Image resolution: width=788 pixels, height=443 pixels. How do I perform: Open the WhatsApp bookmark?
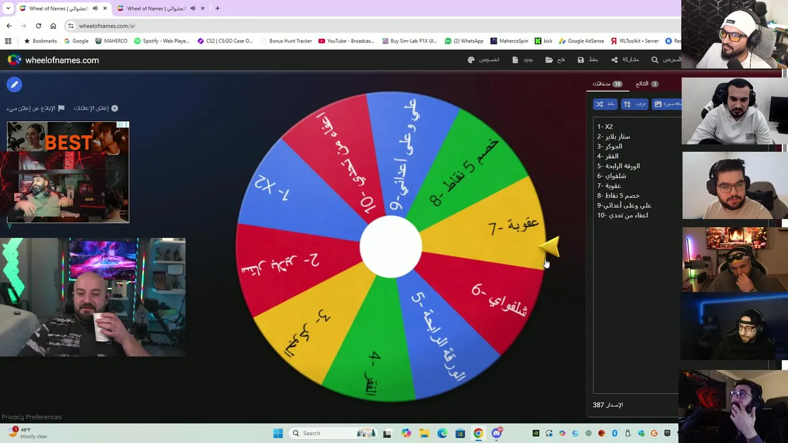click(x=464, y=41)
